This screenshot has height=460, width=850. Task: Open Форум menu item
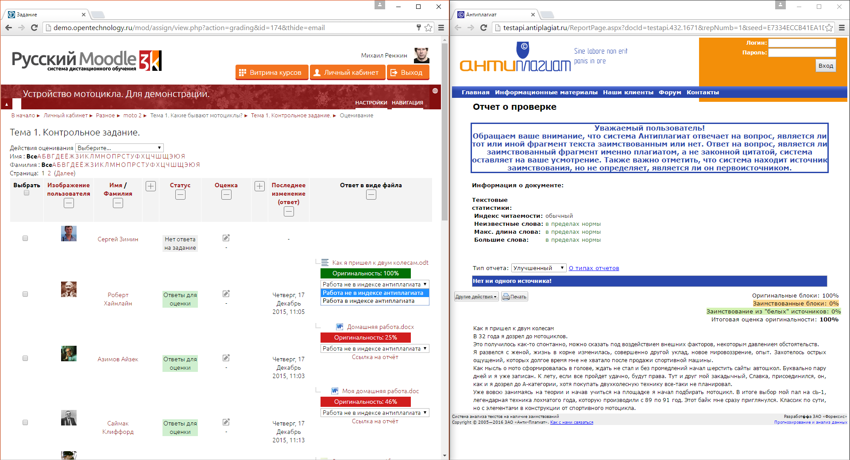tap(670, 93)
